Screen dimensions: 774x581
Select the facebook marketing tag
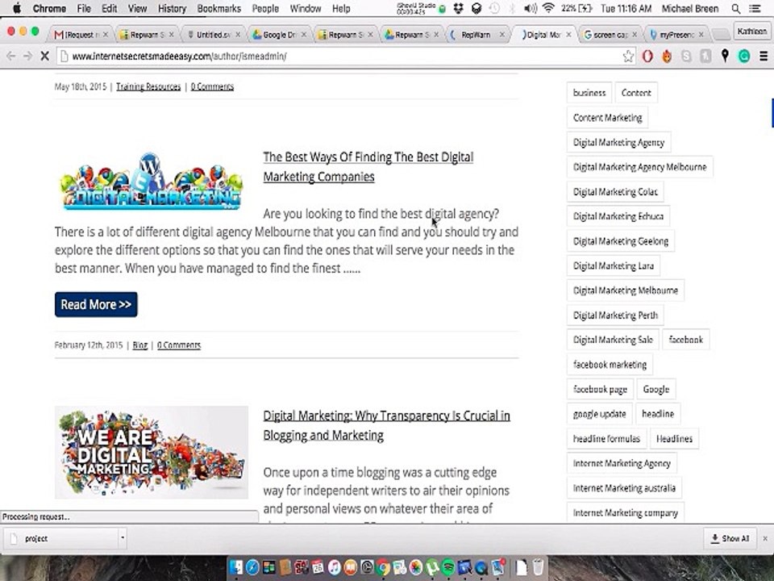(610, 365)
